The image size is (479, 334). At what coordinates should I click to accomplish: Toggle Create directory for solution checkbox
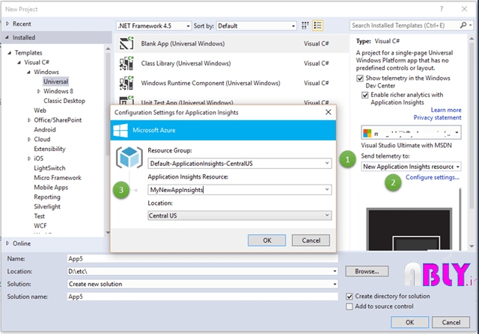click(x=350, y=296)
